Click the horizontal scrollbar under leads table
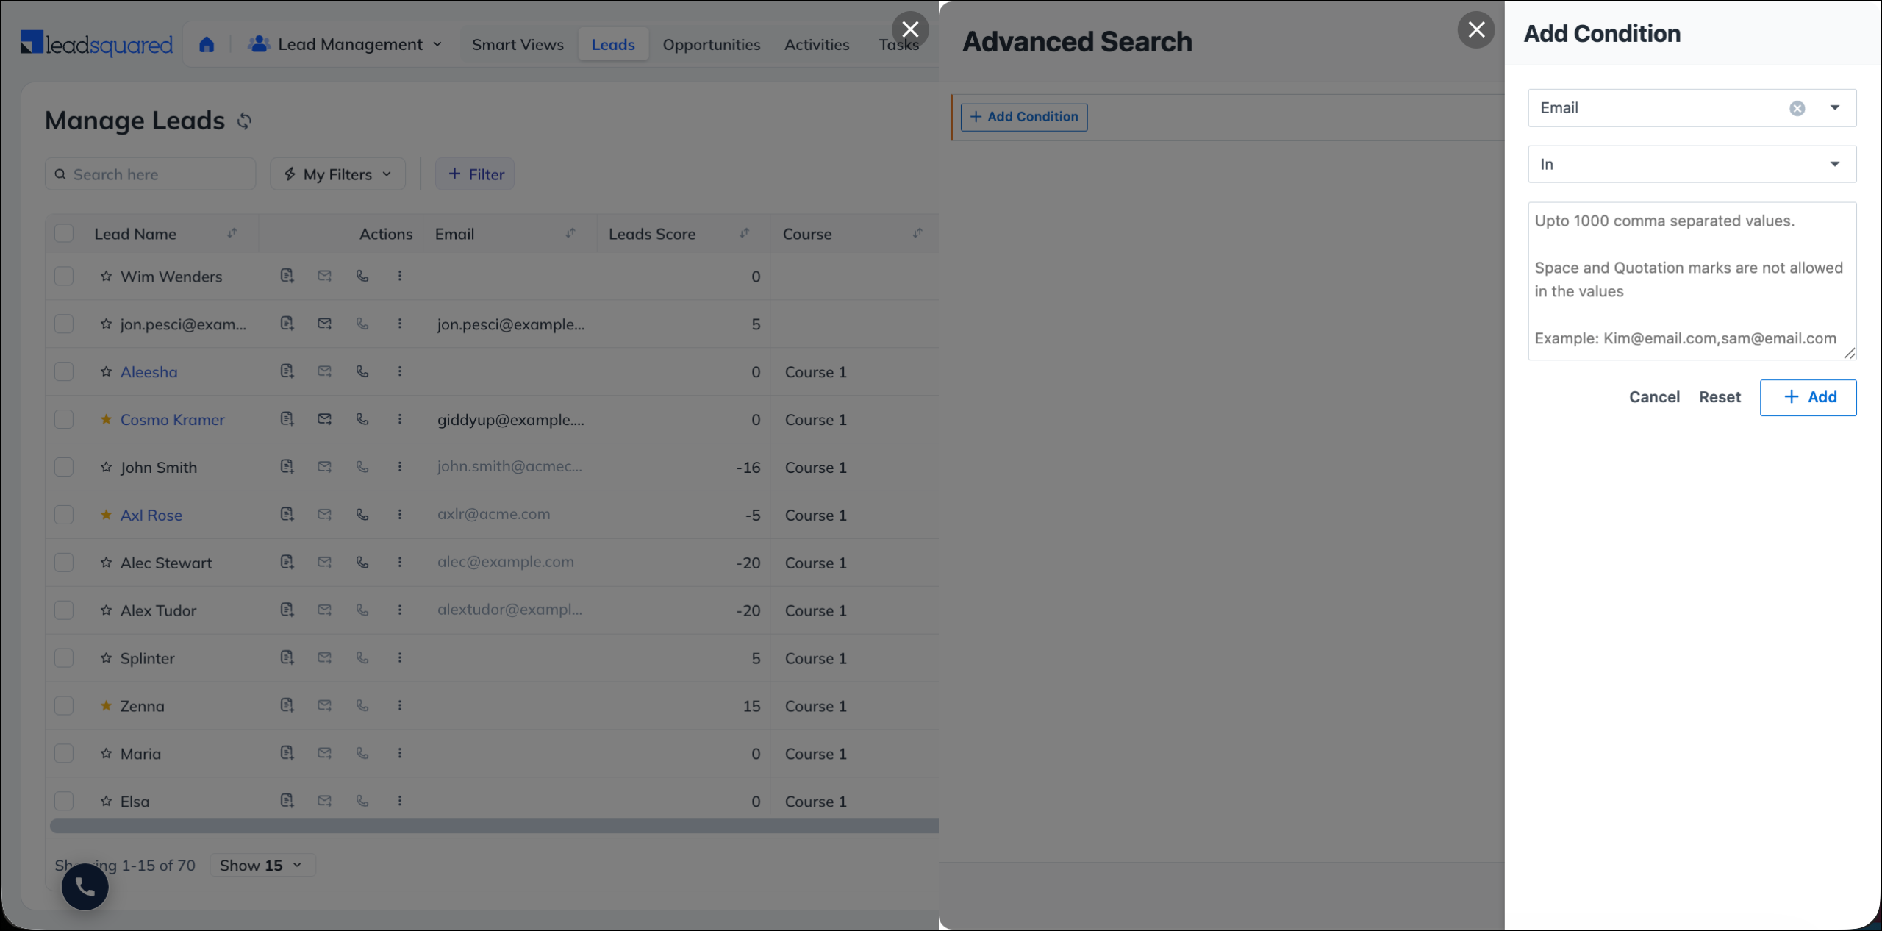1882x931 pixels. tap(494, 827)
